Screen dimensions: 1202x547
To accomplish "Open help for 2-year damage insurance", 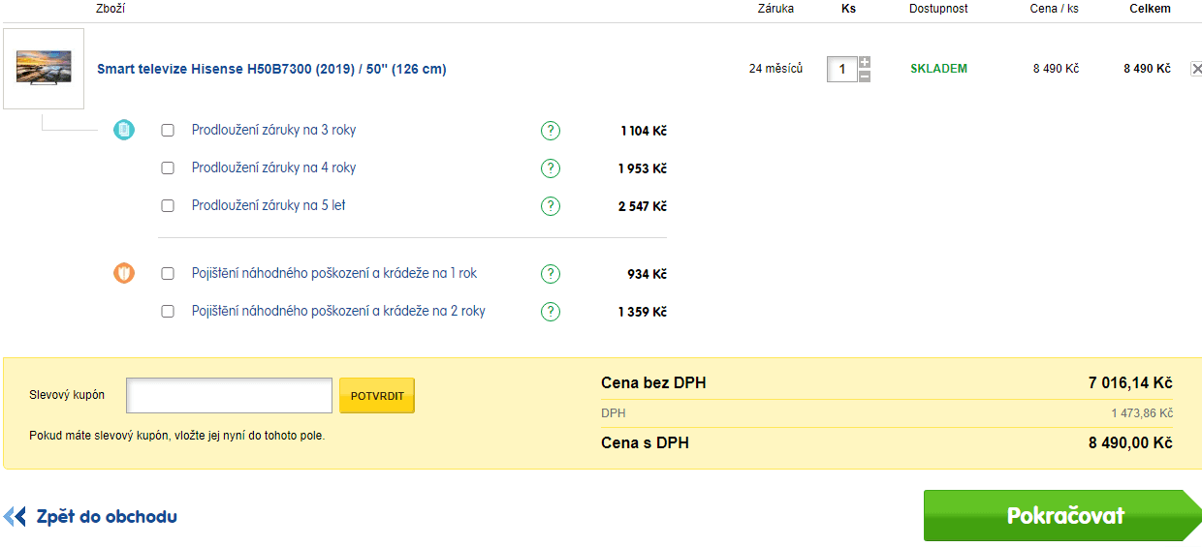I will point(551,312).
